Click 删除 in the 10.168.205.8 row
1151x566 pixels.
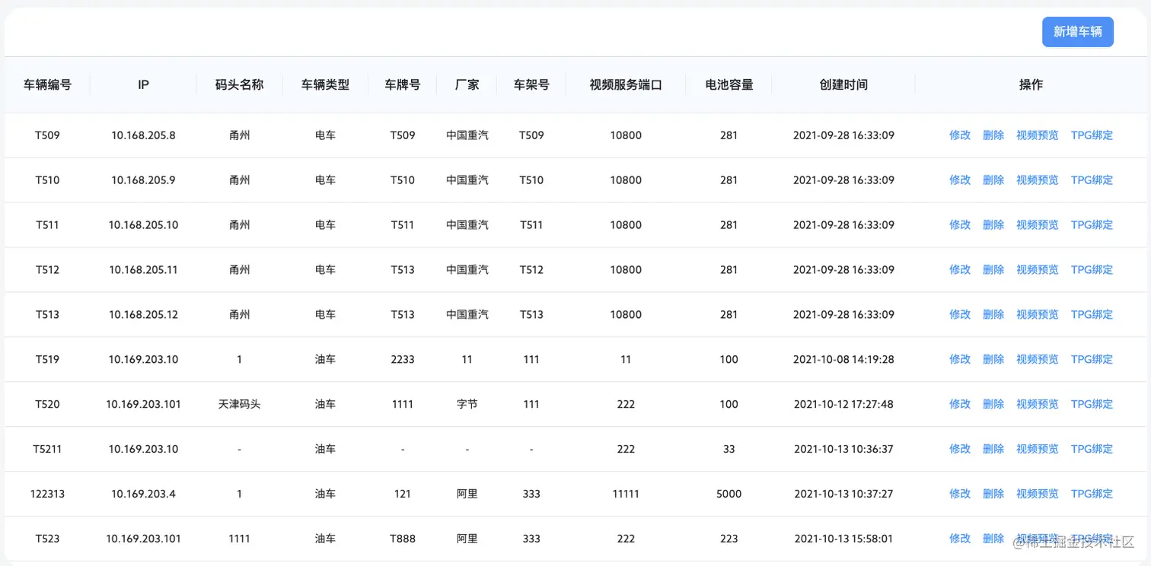993,135
